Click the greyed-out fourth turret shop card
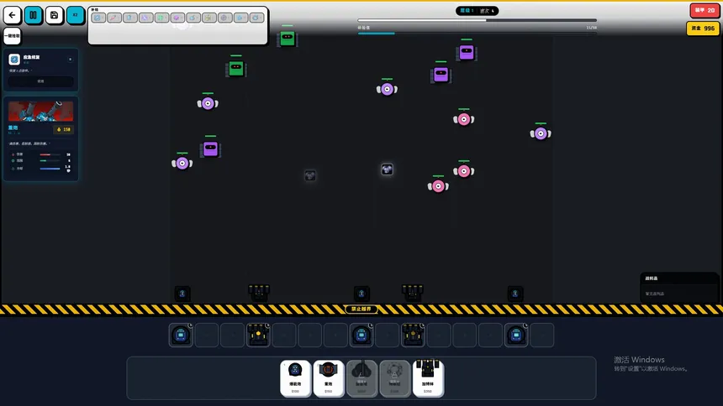 click(x=395, y=378)
